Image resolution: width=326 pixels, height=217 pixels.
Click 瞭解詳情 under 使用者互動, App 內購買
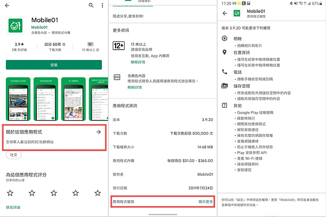(138, 62)
